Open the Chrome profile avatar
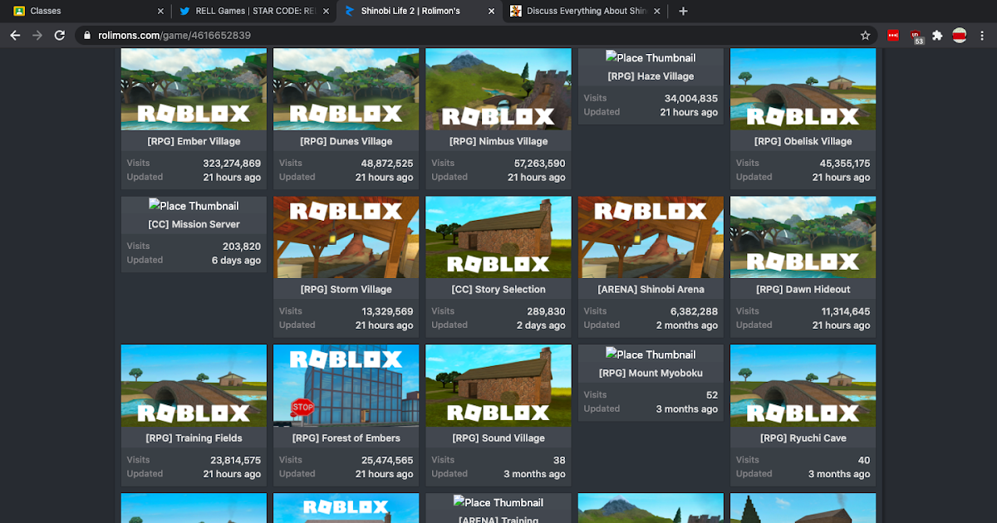 coord(959,36)
